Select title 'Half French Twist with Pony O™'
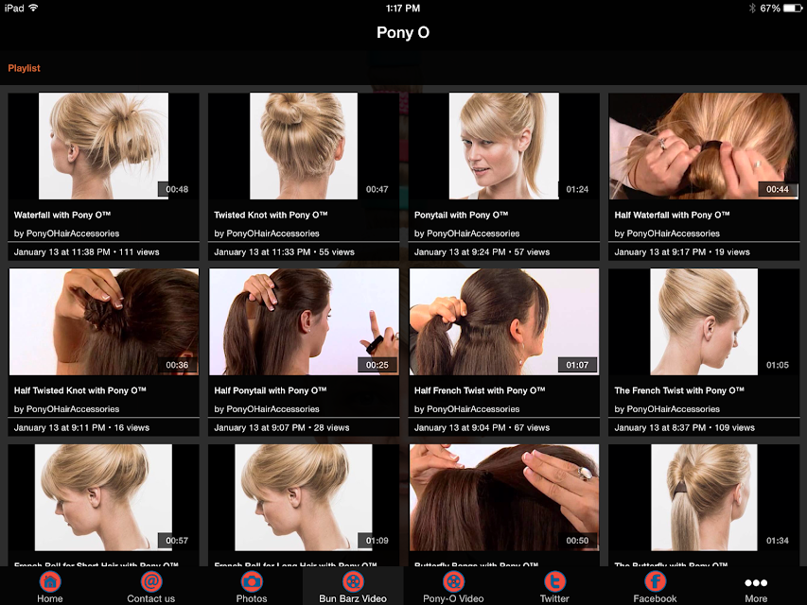Screen dimensions: 807x605 click(480, 390)
